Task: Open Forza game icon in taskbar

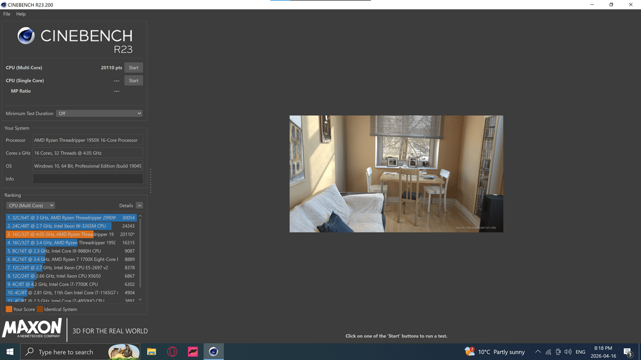Action: coord(192,352)
